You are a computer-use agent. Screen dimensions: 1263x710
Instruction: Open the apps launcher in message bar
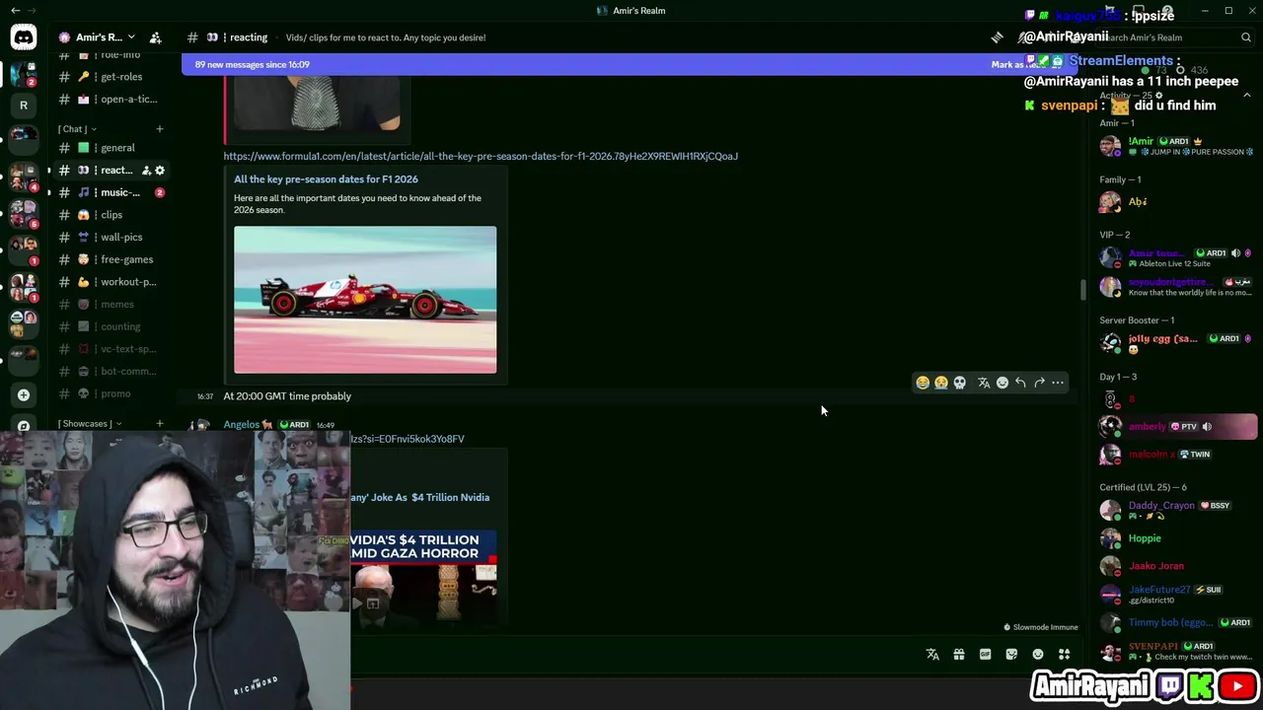click(x=1064, y=654)
